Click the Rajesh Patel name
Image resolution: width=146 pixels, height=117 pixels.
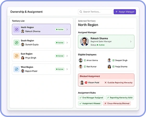point(31,71)
